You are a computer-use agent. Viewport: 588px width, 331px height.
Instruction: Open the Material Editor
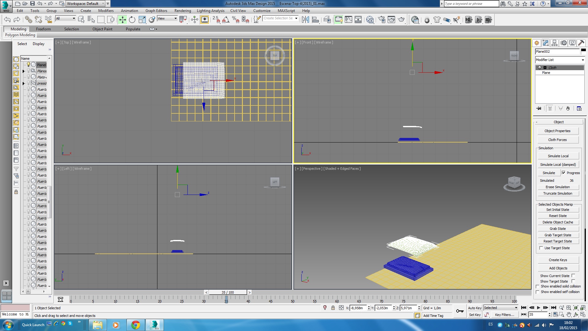tap(370, 20)
